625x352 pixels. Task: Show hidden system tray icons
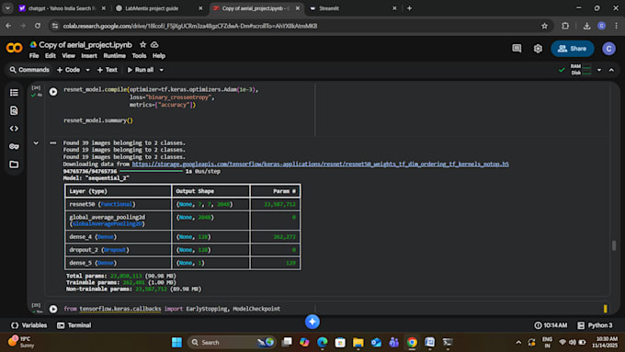tap(518, 342)
